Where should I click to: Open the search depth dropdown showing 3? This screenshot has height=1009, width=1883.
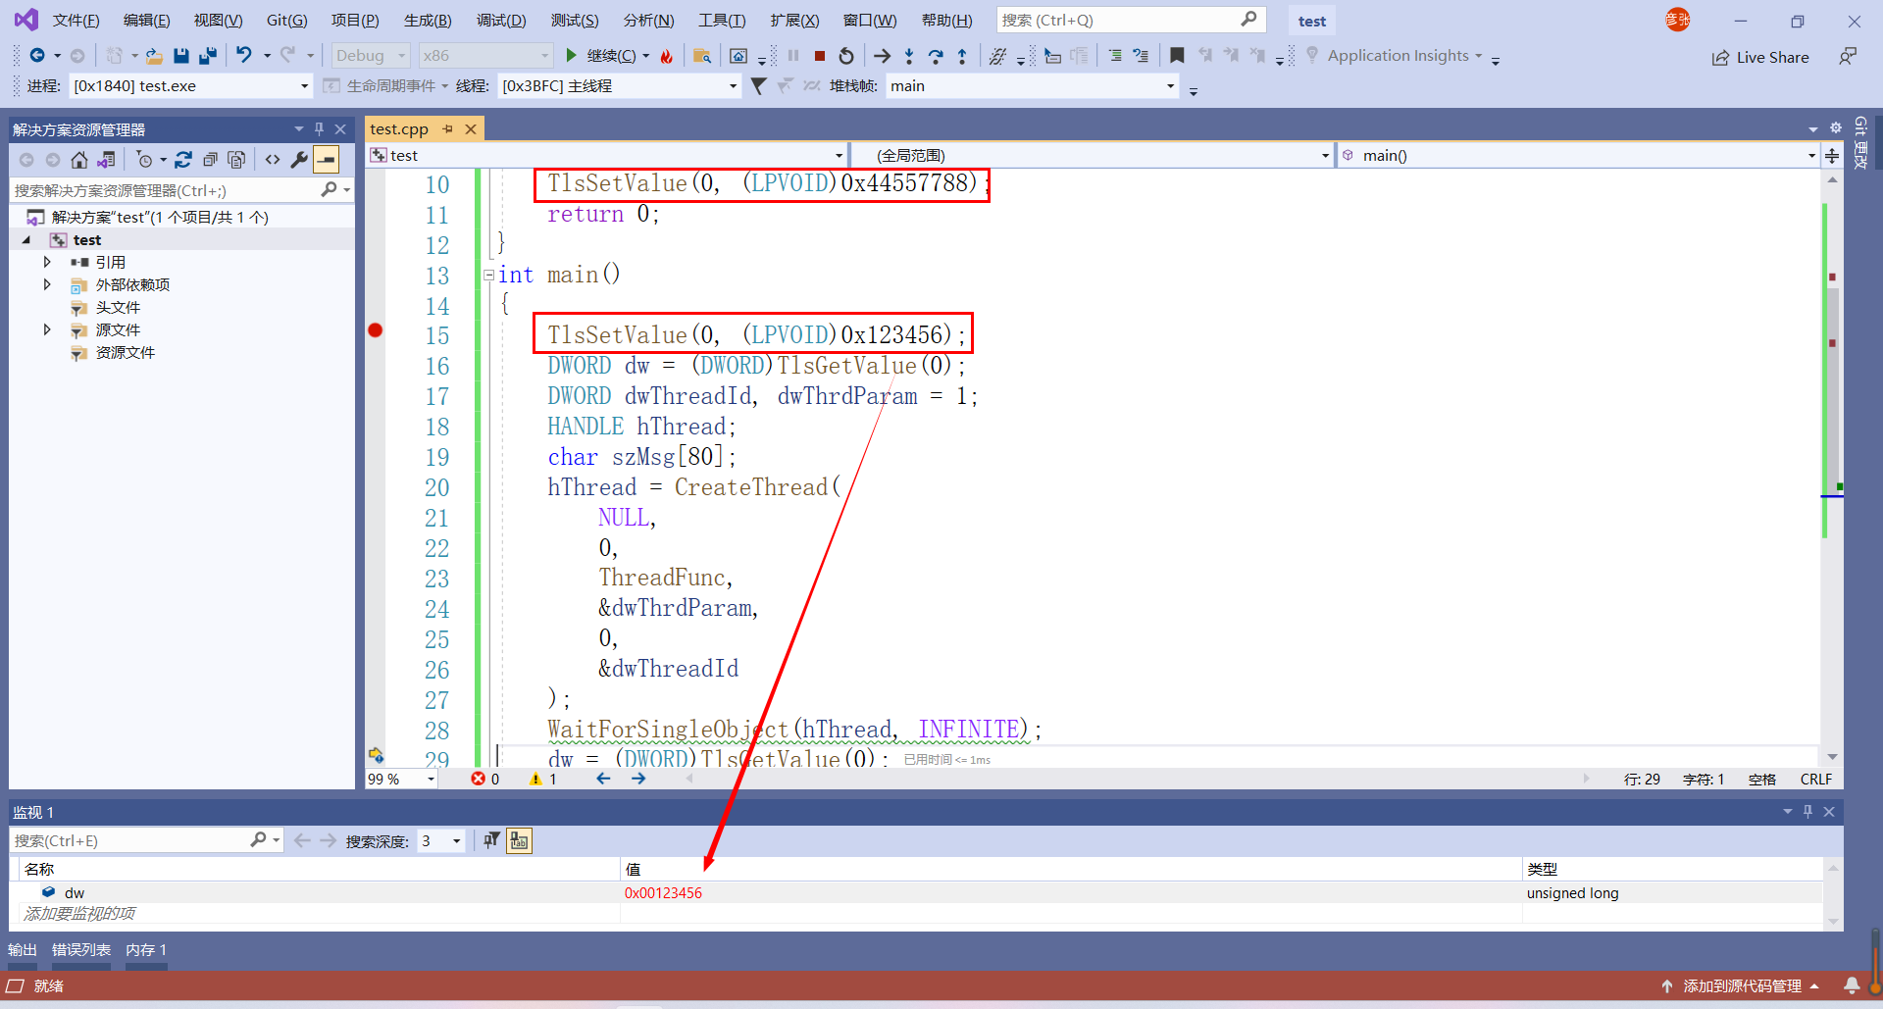tap(440, 840)
